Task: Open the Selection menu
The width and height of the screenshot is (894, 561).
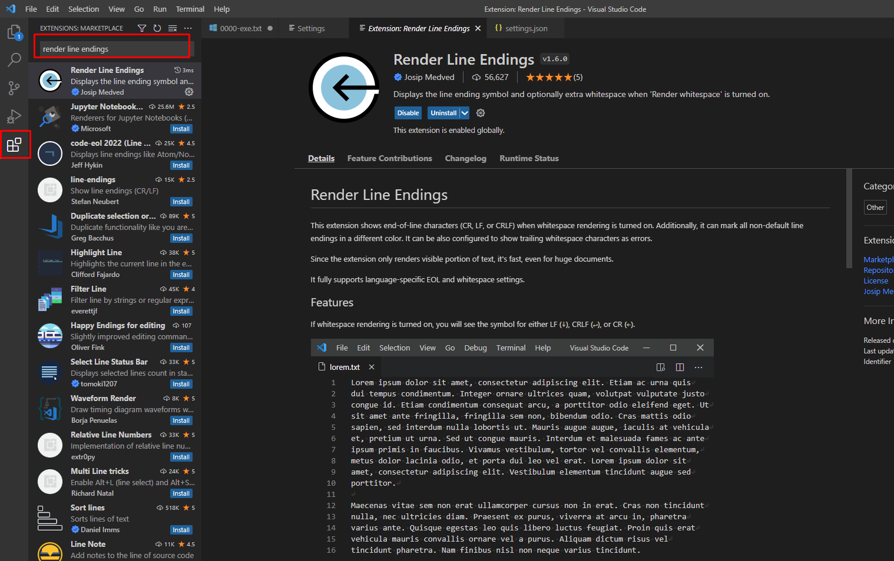Action: [x=84, y=9]
